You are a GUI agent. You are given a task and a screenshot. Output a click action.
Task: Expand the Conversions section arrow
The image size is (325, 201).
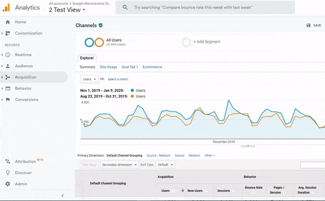pyautogui.click(x=2, y=100)
